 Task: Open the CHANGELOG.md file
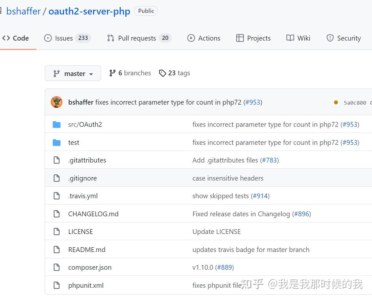click(x=93, y=214)
